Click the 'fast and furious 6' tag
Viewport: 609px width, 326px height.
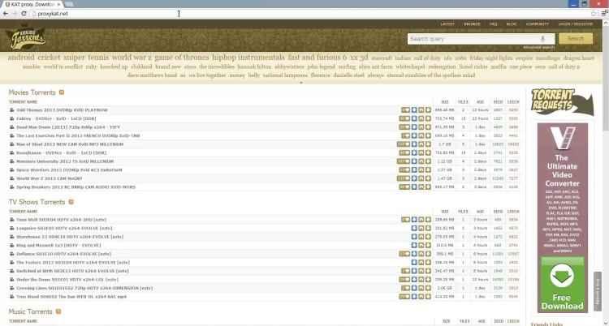[317, 58]
